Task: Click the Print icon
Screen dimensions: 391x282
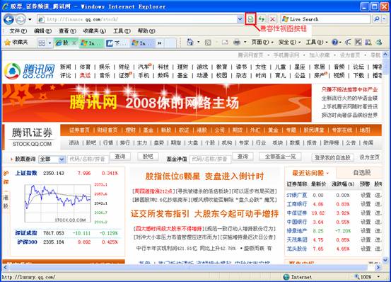Action: click(x=237, y=43)
